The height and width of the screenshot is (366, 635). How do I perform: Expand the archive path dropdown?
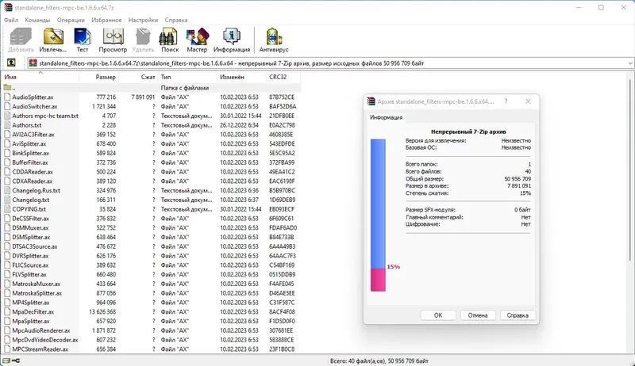[x=630, y=63]
